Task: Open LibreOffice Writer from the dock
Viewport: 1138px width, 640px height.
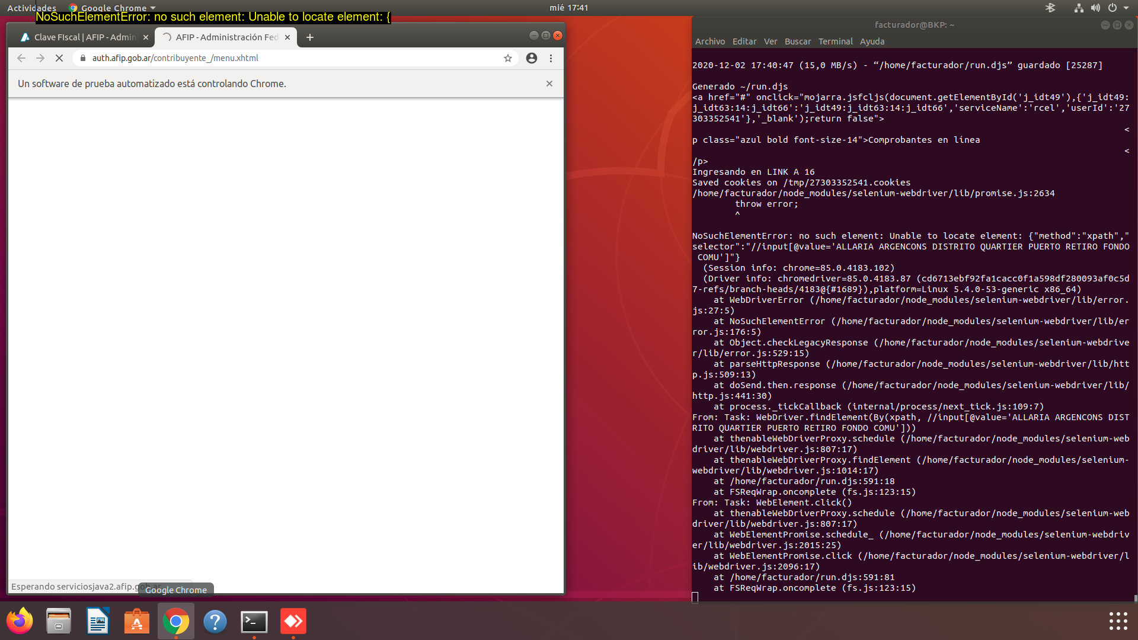Action: point(98,621)
